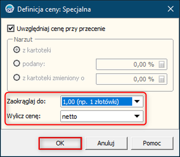
Task: Click the Uwzględniaj cenę przy przecenie label
Action: click(x=61, y=29)
